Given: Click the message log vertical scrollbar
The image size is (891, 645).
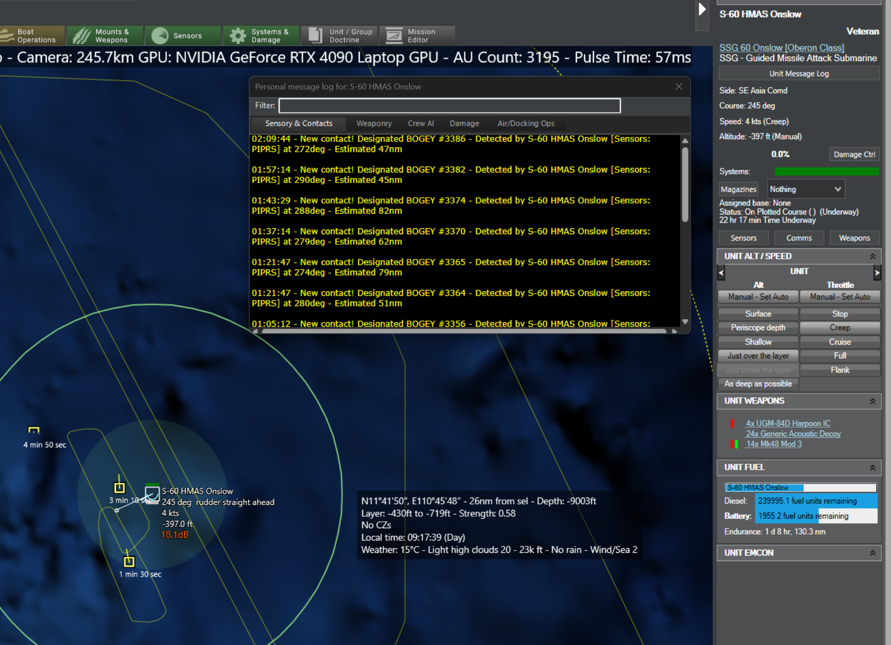Looking at the screenshot, I should tap(685, 185).
